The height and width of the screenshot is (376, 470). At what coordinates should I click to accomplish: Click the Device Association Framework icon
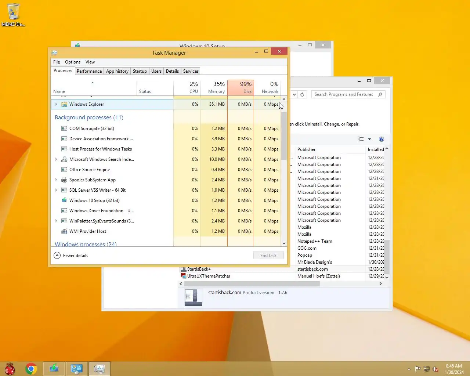pos(64,139)
